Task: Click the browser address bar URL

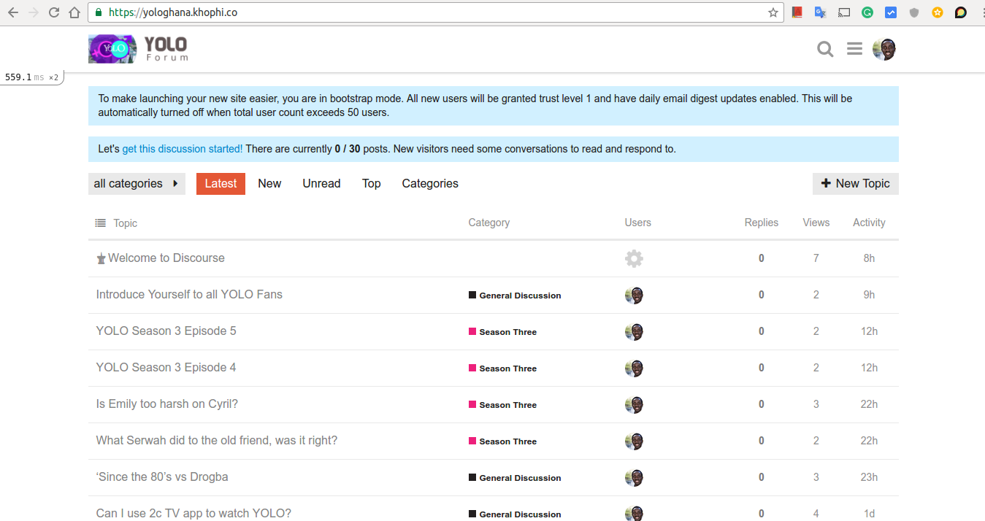Action: tap(438, 12)
